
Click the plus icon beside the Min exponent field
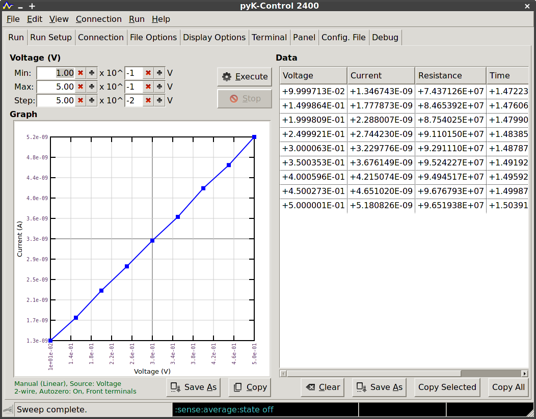coord(159,73)
